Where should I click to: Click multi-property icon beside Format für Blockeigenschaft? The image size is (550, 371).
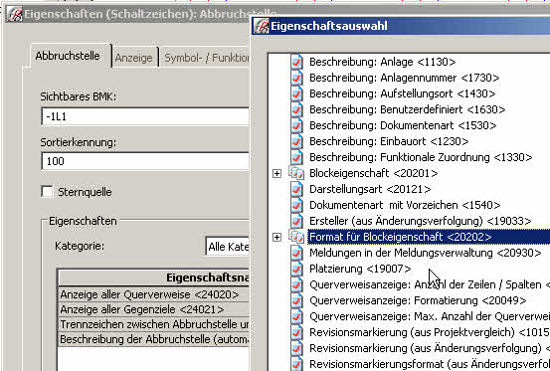click(x=296, y=237)
